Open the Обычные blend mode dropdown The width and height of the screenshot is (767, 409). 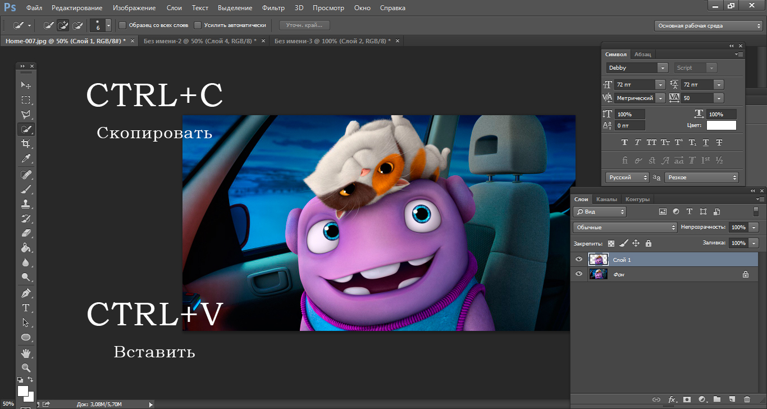(x=625, y=228)
